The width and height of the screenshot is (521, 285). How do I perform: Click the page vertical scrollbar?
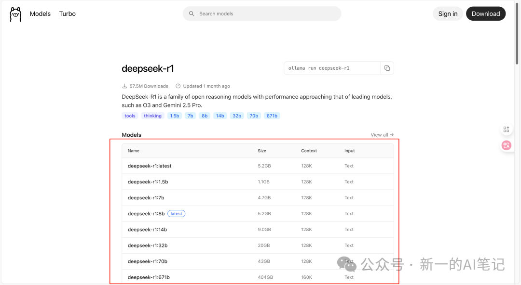point(517,33)
